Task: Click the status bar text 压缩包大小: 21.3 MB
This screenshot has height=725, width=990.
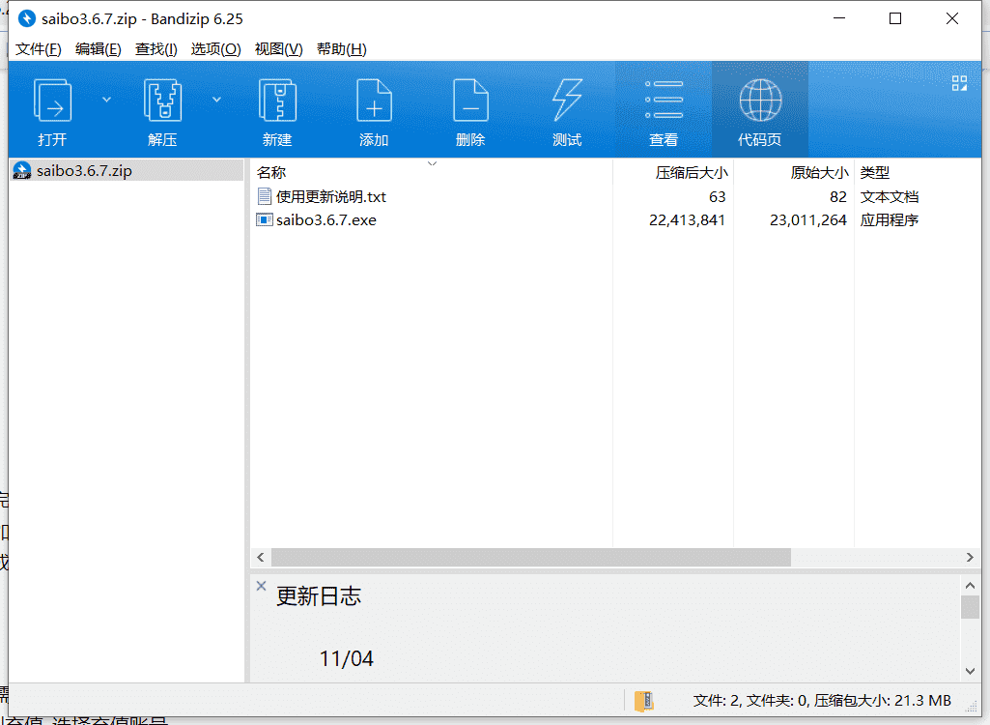Action: pyautogui.click(x=882, y=700)
